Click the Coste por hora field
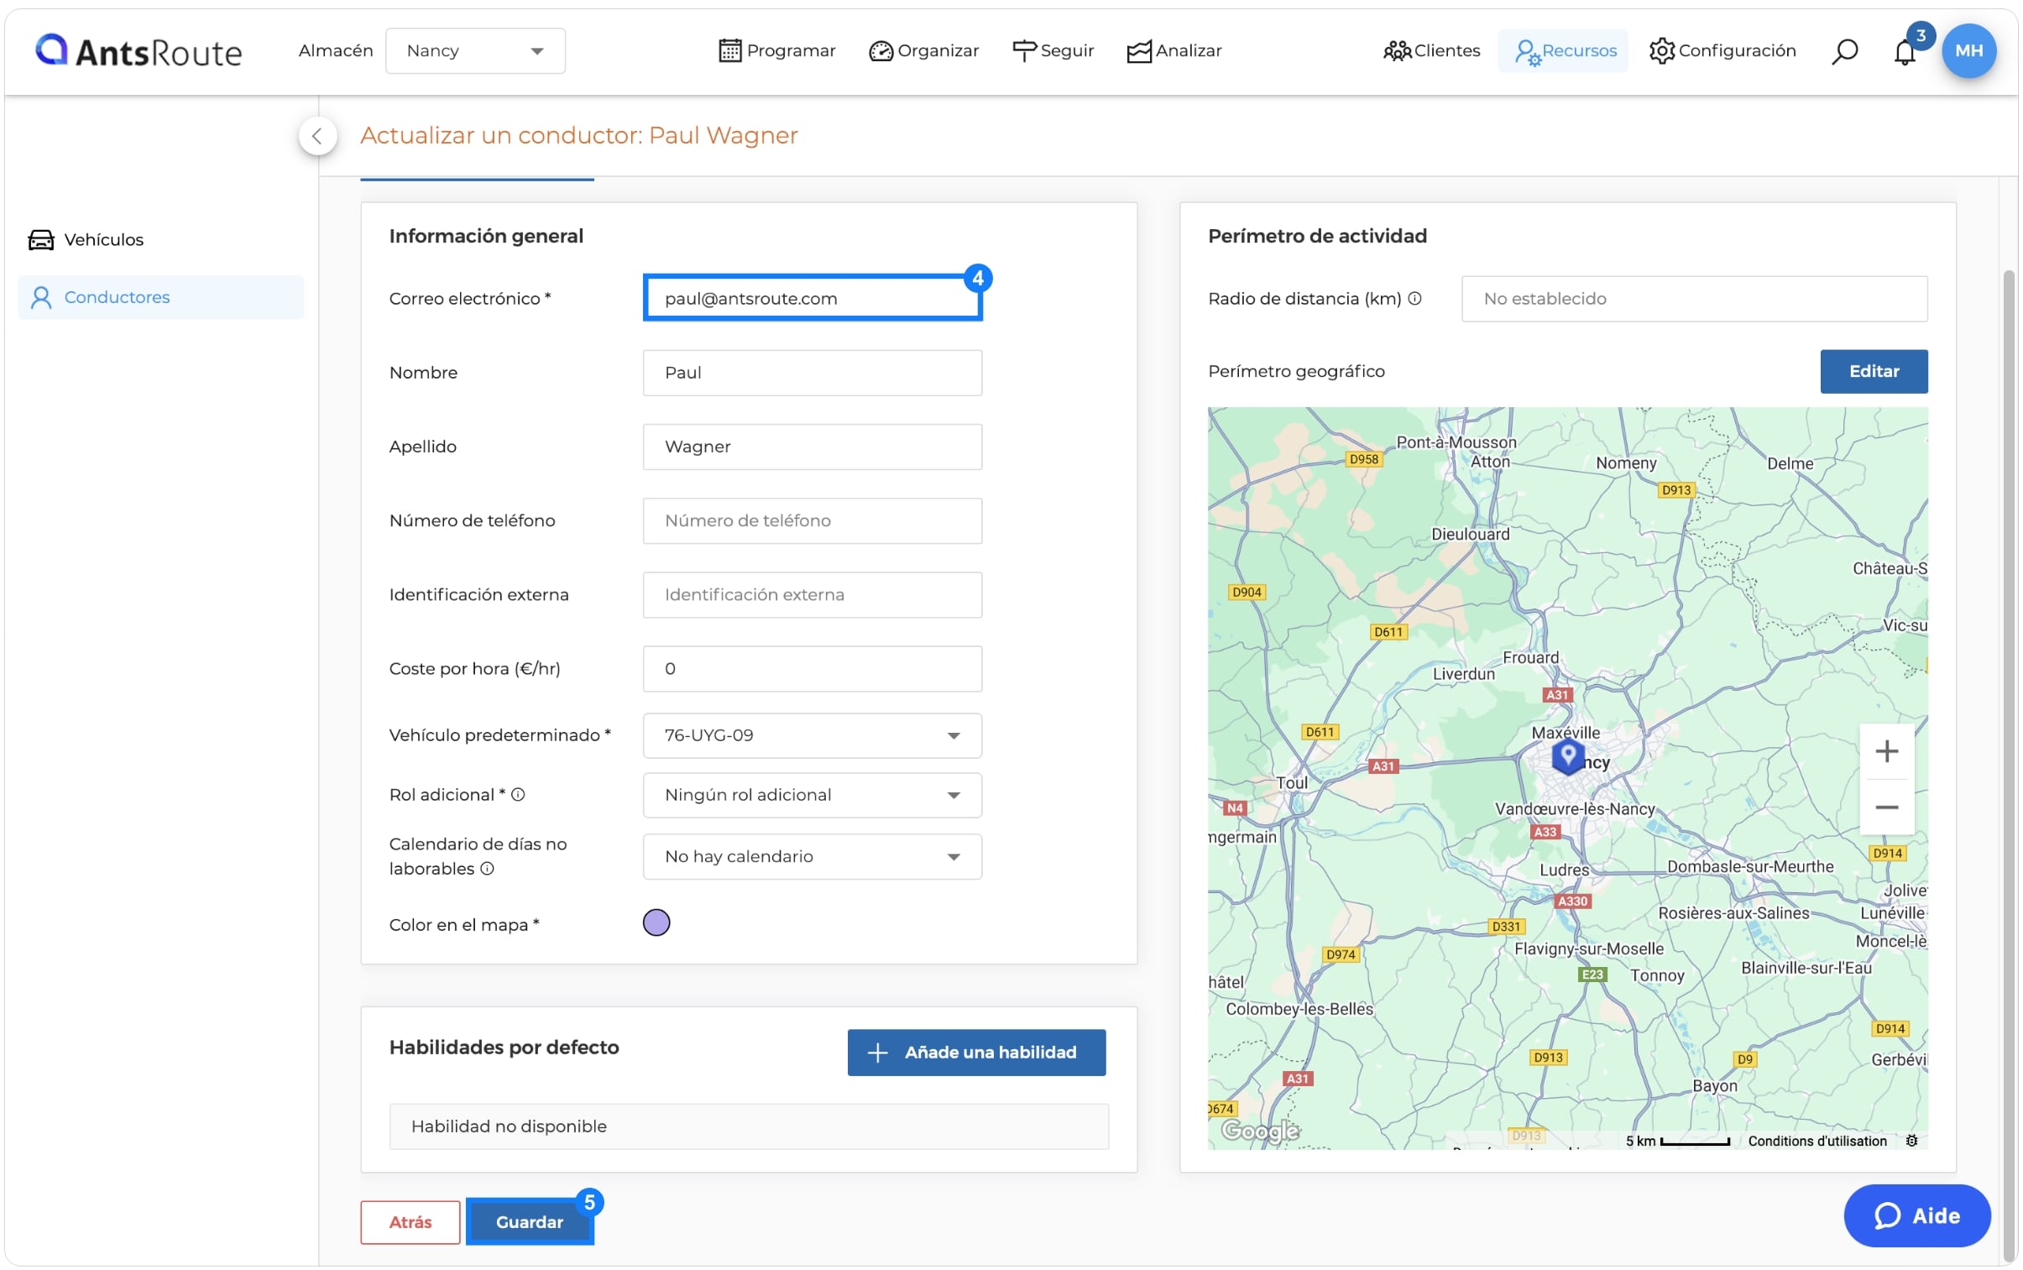 (x=812, y=668)
